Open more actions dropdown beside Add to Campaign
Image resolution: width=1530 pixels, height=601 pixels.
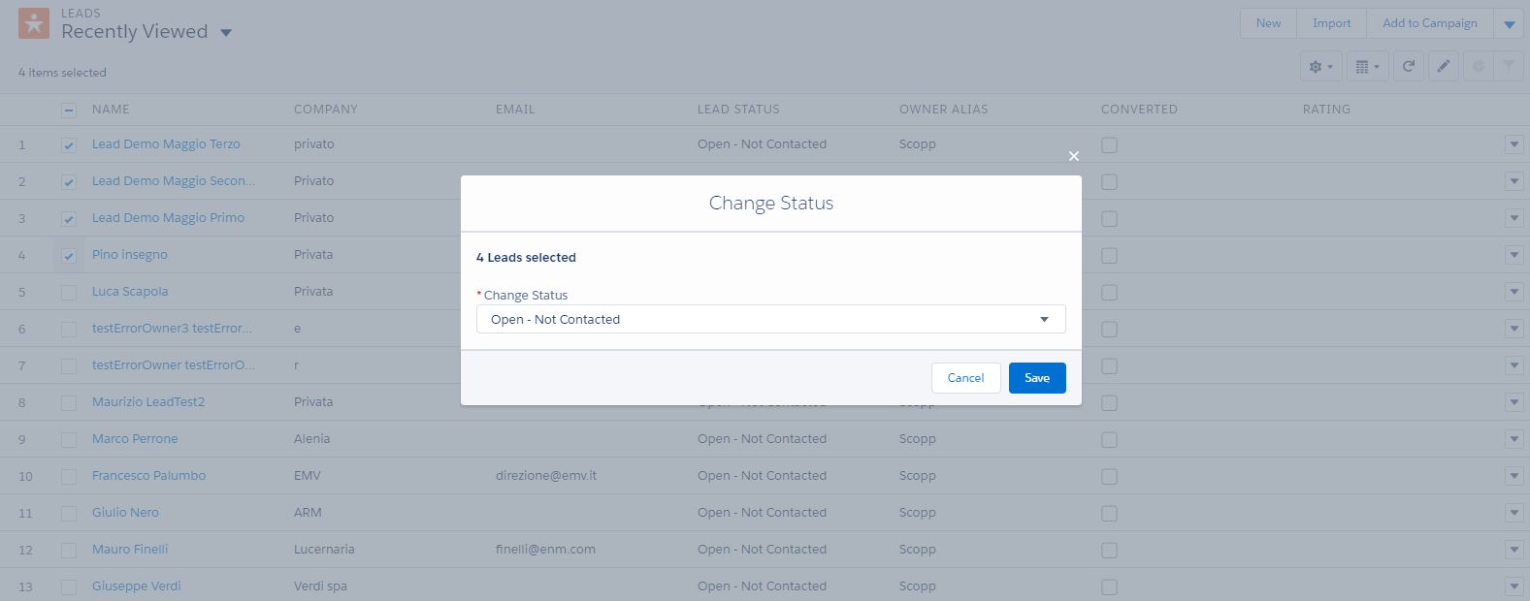(x=1509, y=24)
